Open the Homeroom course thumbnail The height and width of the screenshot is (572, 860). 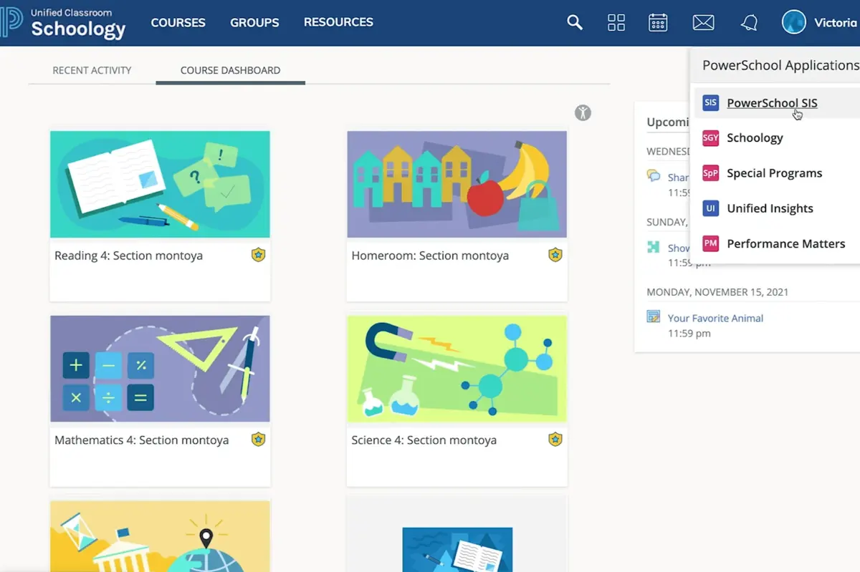click(457, 184)
